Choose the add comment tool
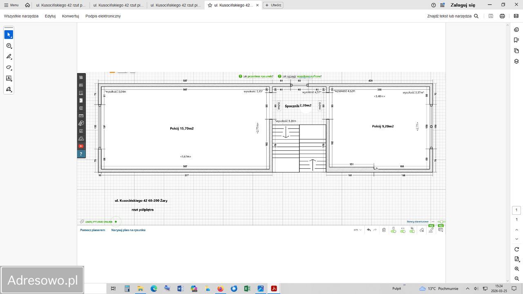 (x=9, y=46)
